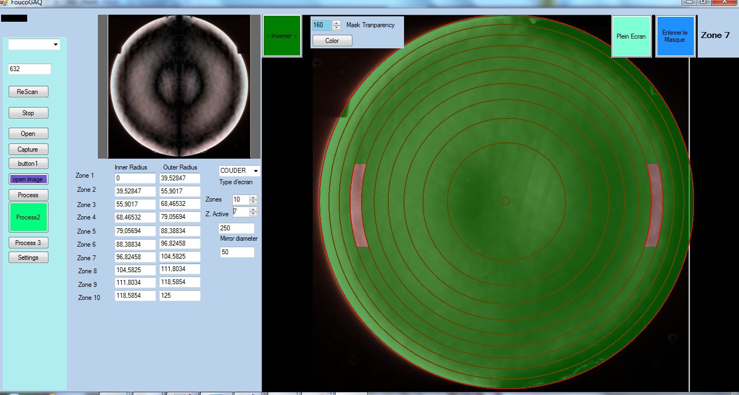
Task: Select Zone 3 Inner Radius field
Action: [135, 204]
